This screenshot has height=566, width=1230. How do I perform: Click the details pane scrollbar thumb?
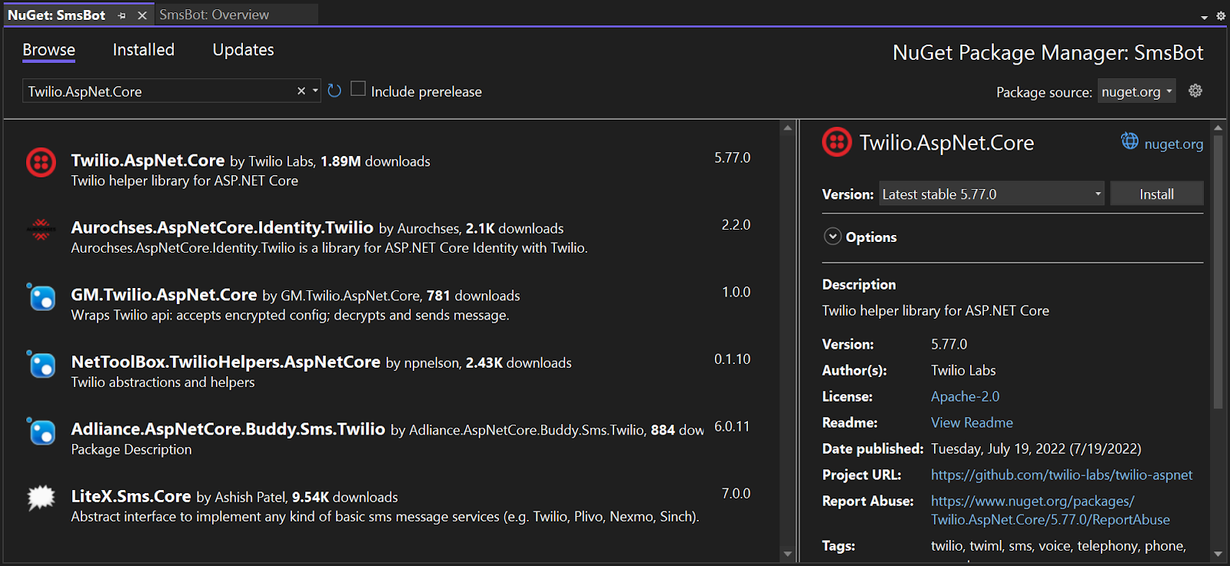1218,272
